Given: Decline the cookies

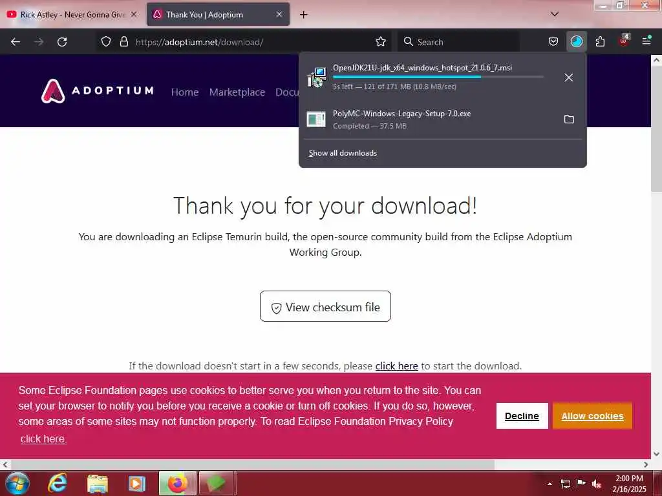Looking at the screenshot, I should tap(522, 416).
